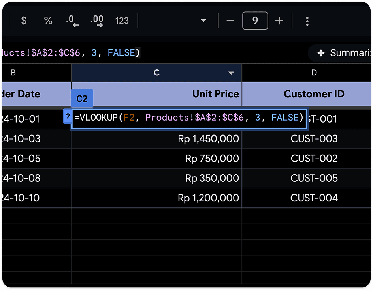Format as currency with dollar icon

pyautogui.click(x=24, y=21)
